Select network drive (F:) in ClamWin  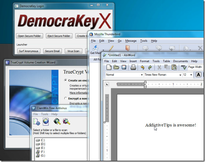click(40, 152)
